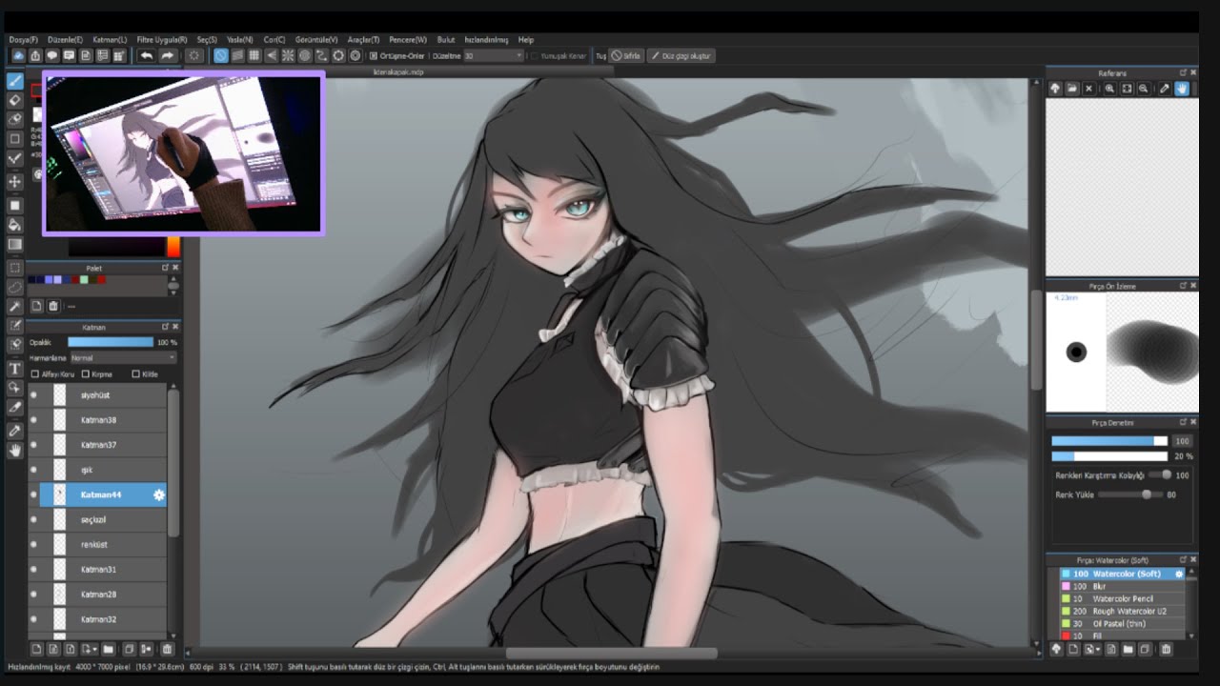Adjust the layer Opaklık slider
This screenshot has width=1220, height=686.
111,342
